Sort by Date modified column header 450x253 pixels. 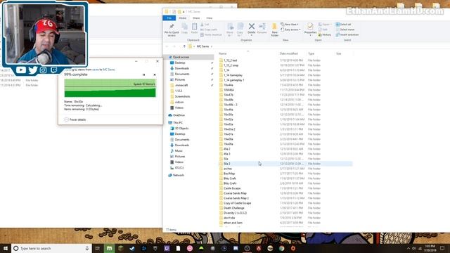289,53
